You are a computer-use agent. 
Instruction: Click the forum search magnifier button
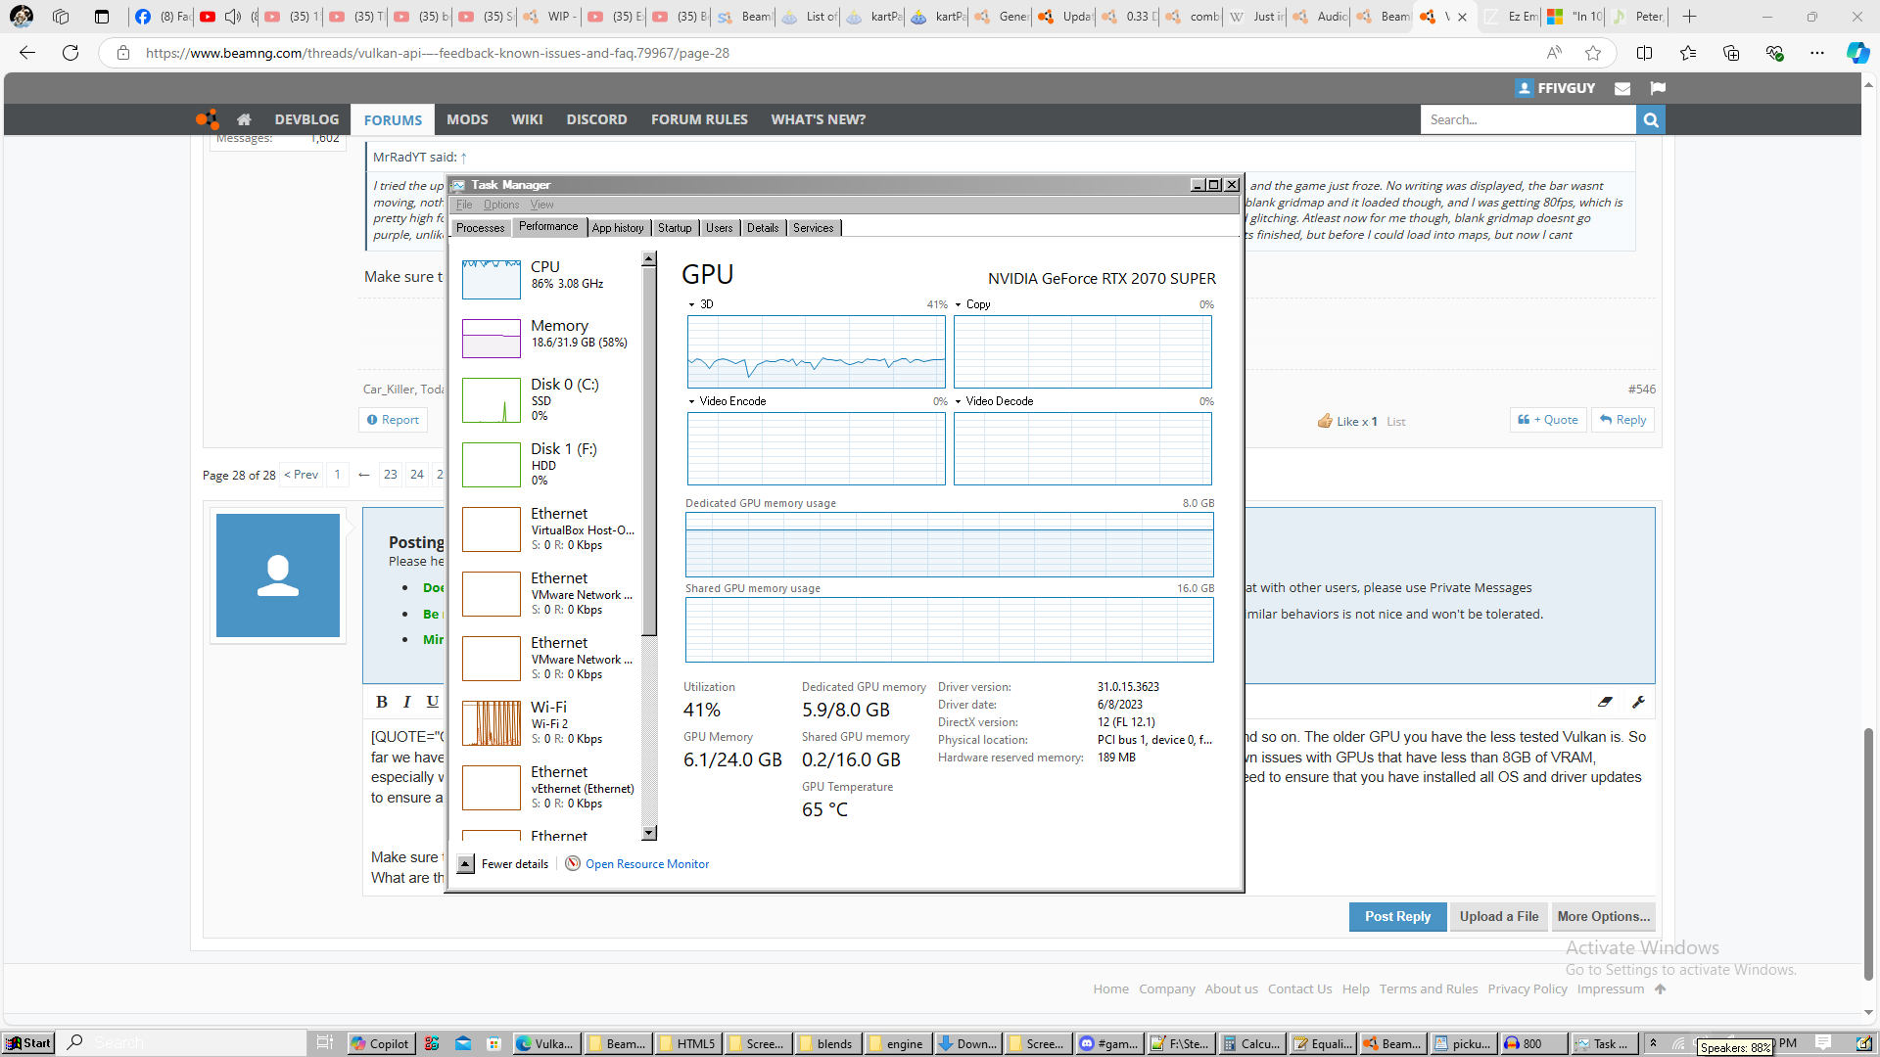pyautogui.click(x=1651, y=119)
